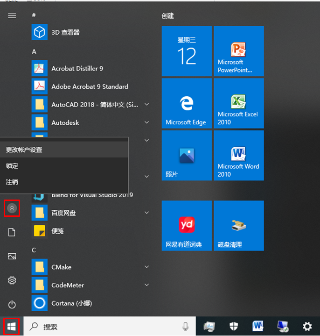Click the C section header letter
Image resolution: width=320 pixels, height=336 pixels.
coord(34,250)
